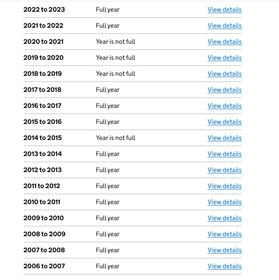This screenshot has height=280, width=279.
Task: Open View details for 2016 to 2017
Action: click(x=224, y=106)
